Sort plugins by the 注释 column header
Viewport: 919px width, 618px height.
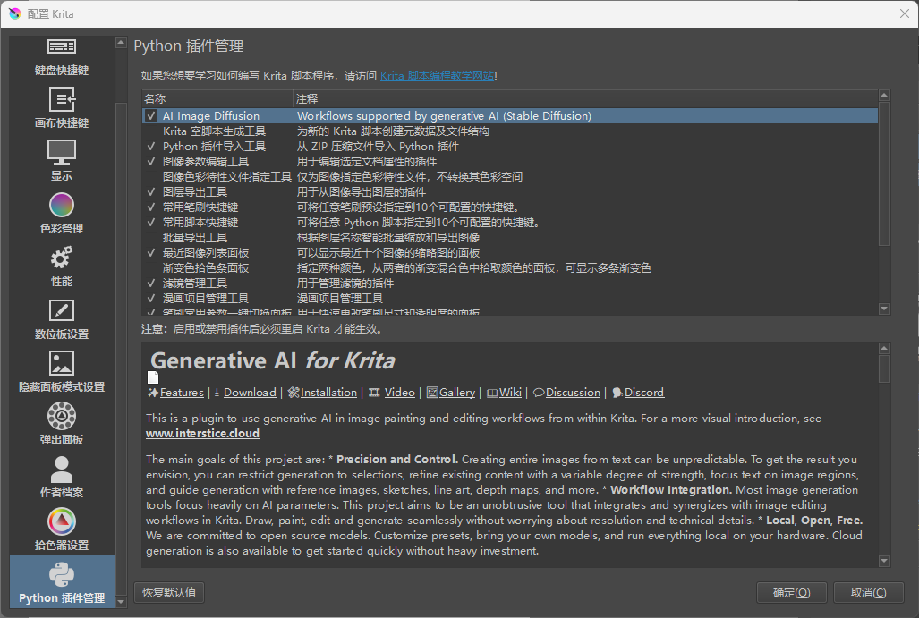585,99
